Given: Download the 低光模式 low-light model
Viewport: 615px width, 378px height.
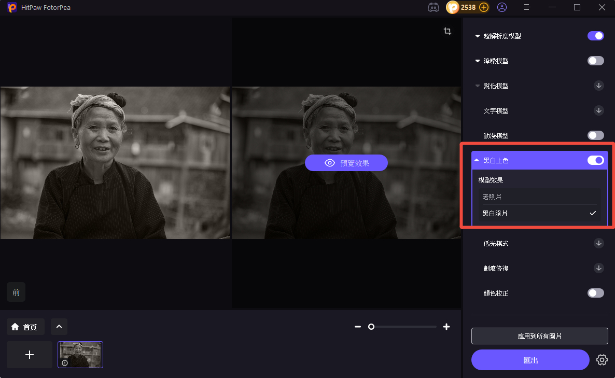Looking at the screenshot, I should (x=598, y=243).
